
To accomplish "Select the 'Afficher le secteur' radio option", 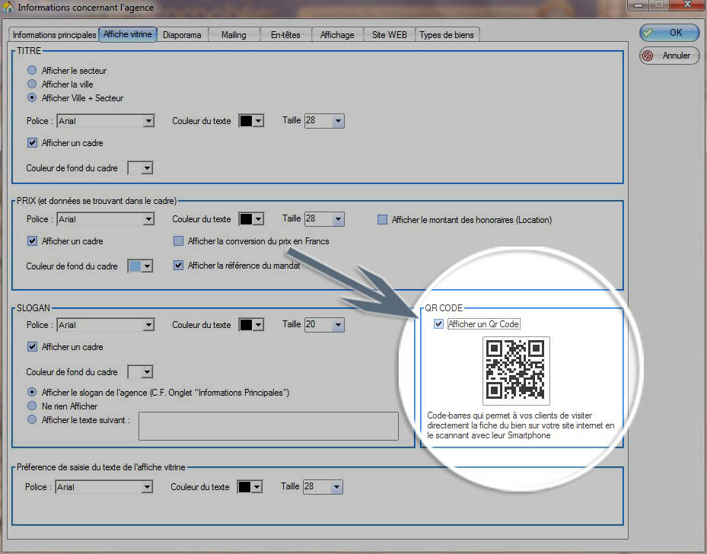I will click(32, 70).
